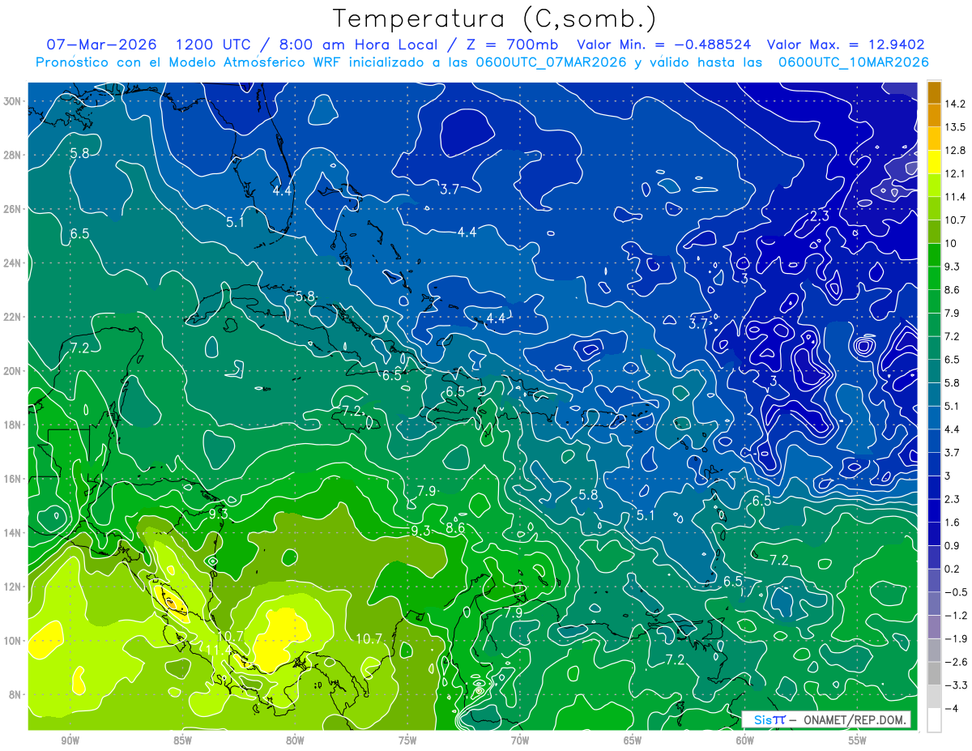Click the colorbar label "-4"
Image resolution: width=972 pixels, height=751 pixels.
952,708
